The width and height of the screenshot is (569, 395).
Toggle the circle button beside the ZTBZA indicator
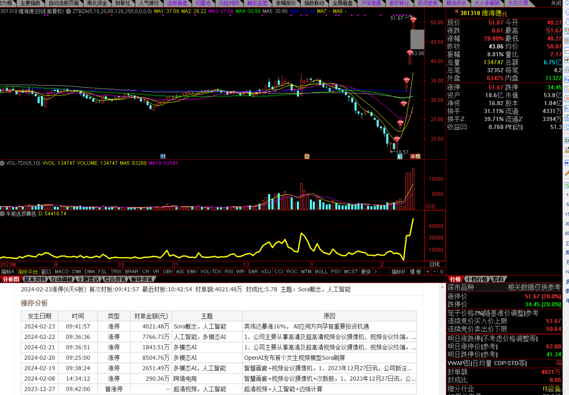pyautogui.click(x=68, y=11)
